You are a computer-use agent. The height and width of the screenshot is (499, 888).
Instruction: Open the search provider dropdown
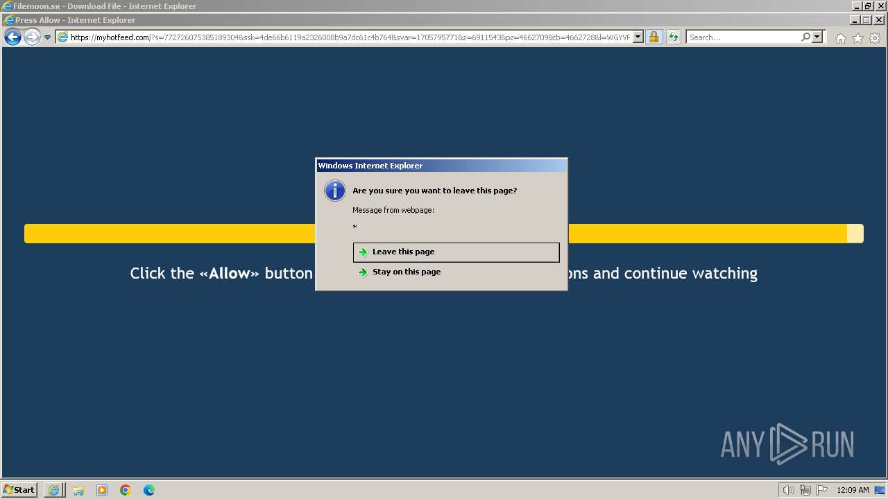click(x=817, y=37)
